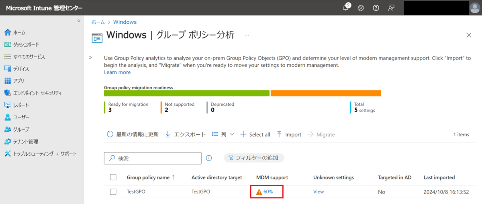Open the 60% MDM support link
This screenshot has width=482, height=204.
[268, 192]
